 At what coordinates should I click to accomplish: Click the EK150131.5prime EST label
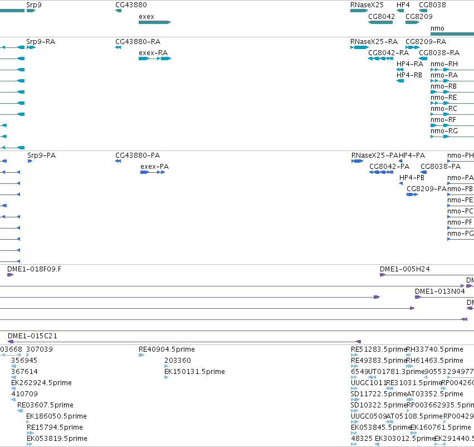click(x=195, y=372)
